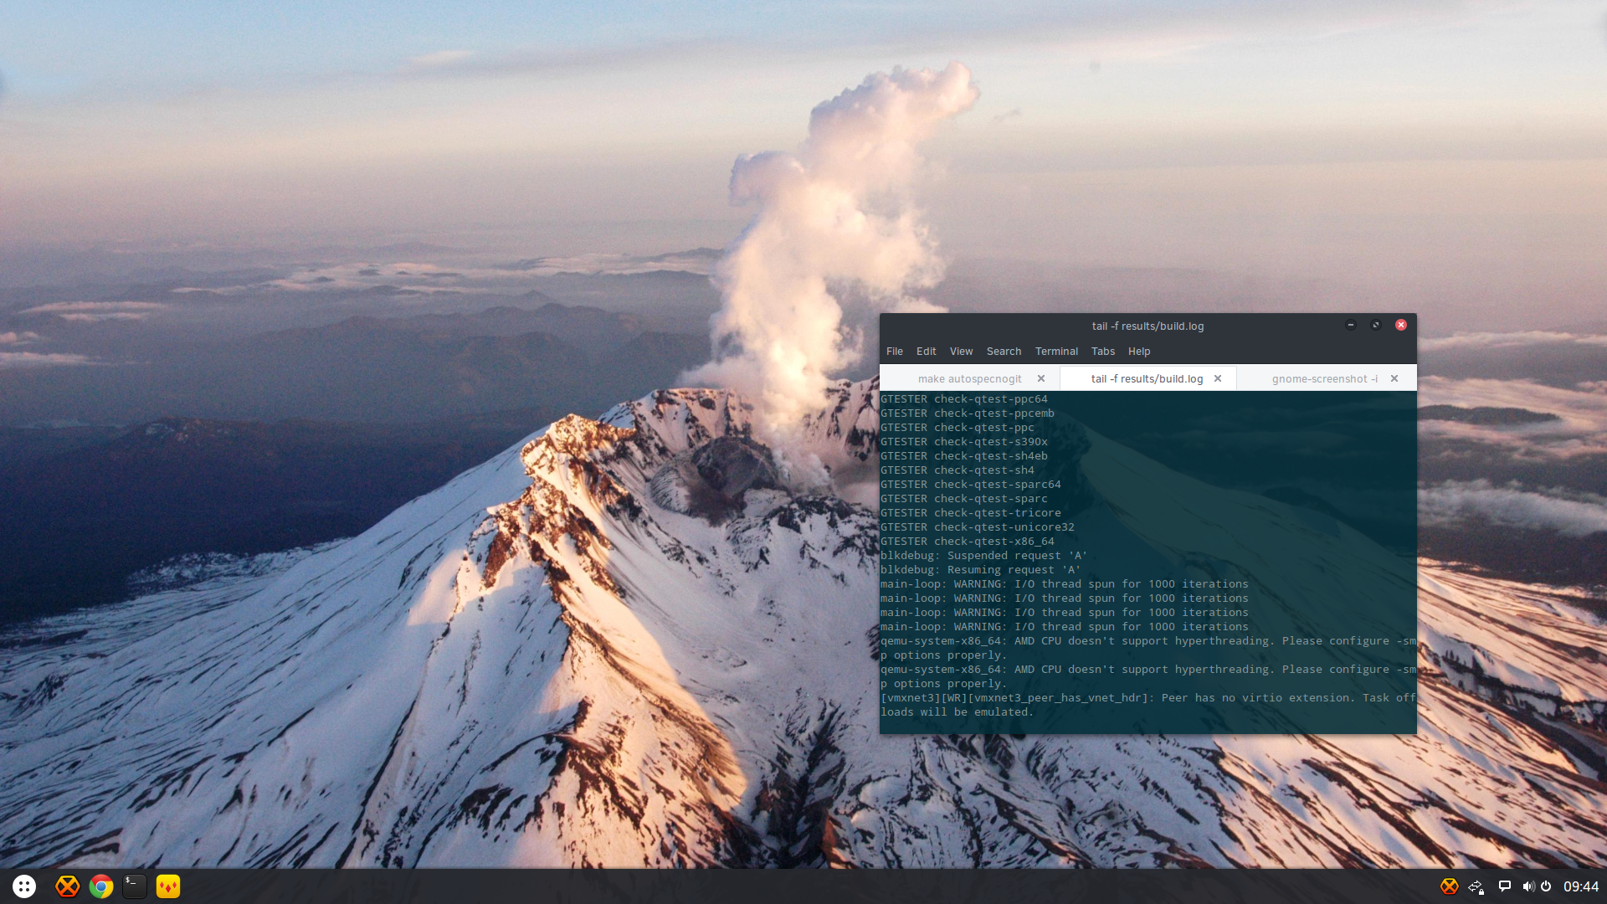The width and height of the screenshot is (1607, 904).
Task: Open the terminal icon in the taskbar
Action: pyautogui.click(x=135, y=886)
